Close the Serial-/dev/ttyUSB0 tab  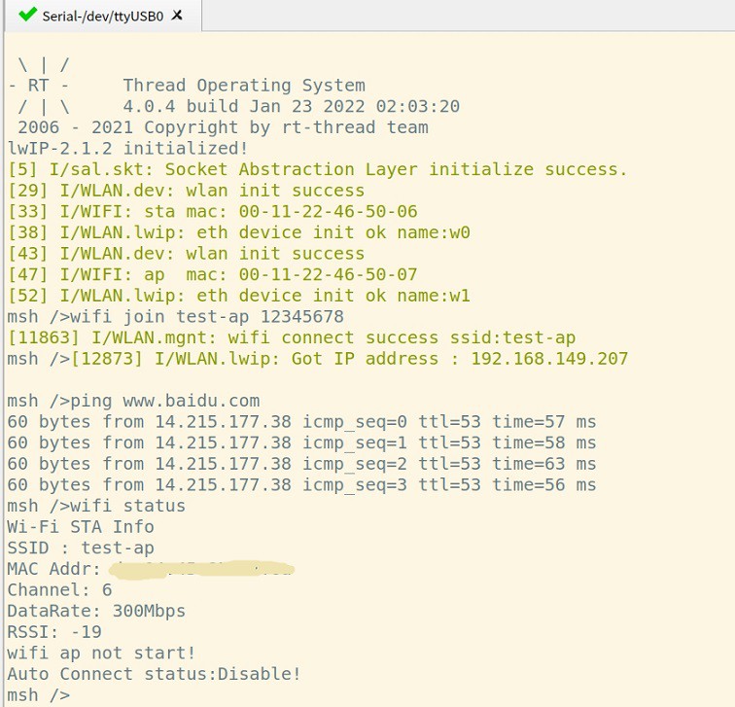(x=177, y=16)
